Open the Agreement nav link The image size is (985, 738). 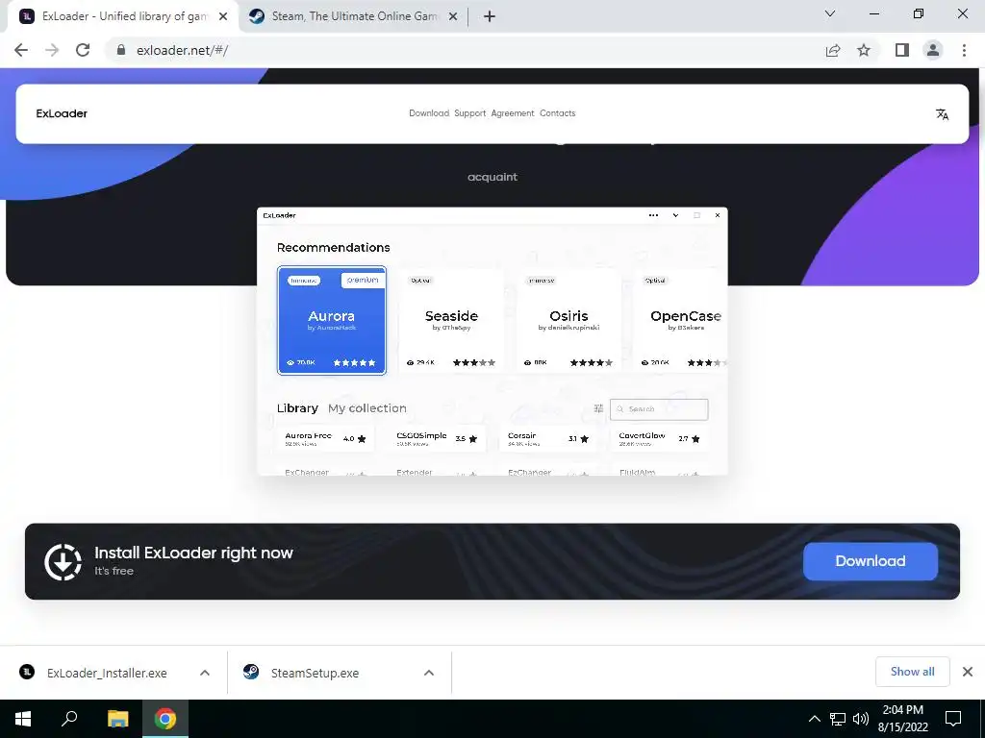click(513, 113)
